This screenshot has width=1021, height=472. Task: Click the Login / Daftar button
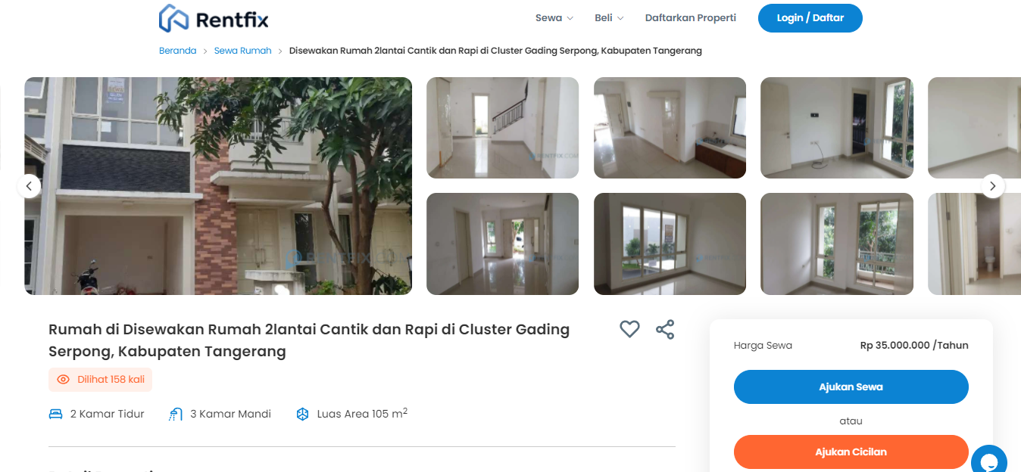tap(810, 17)
